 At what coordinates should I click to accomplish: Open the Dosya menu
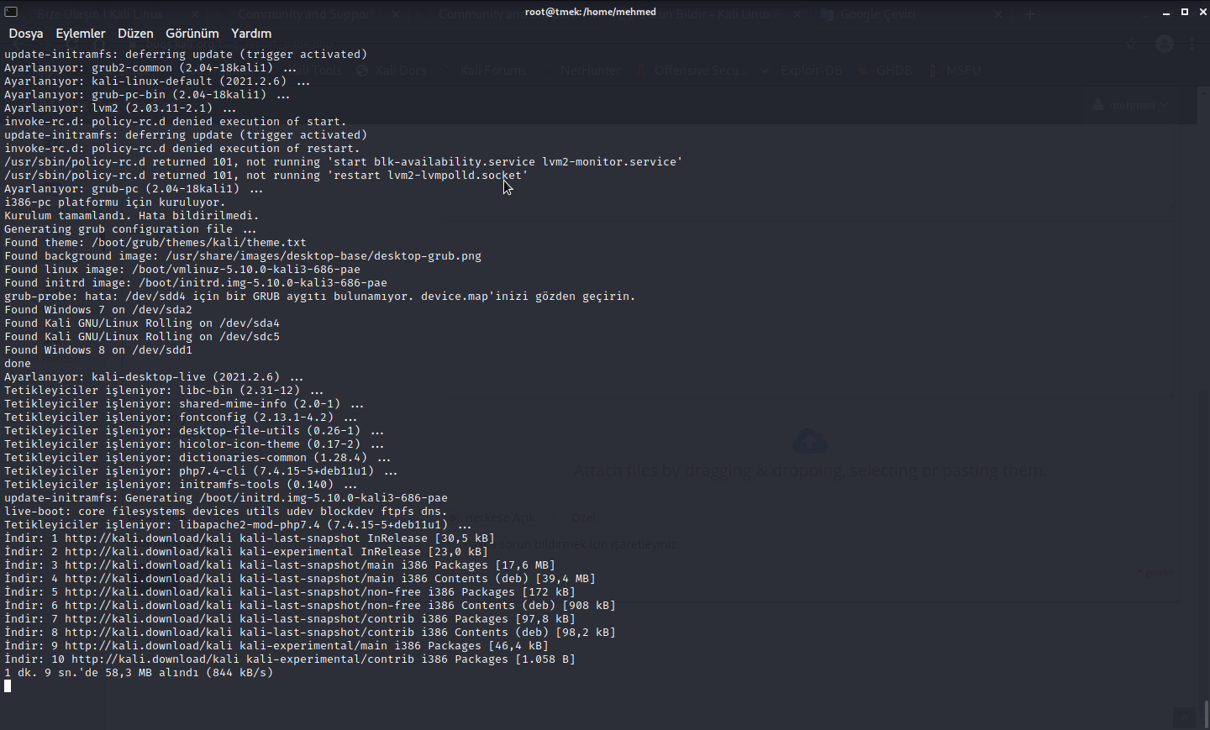coord(25,34)
